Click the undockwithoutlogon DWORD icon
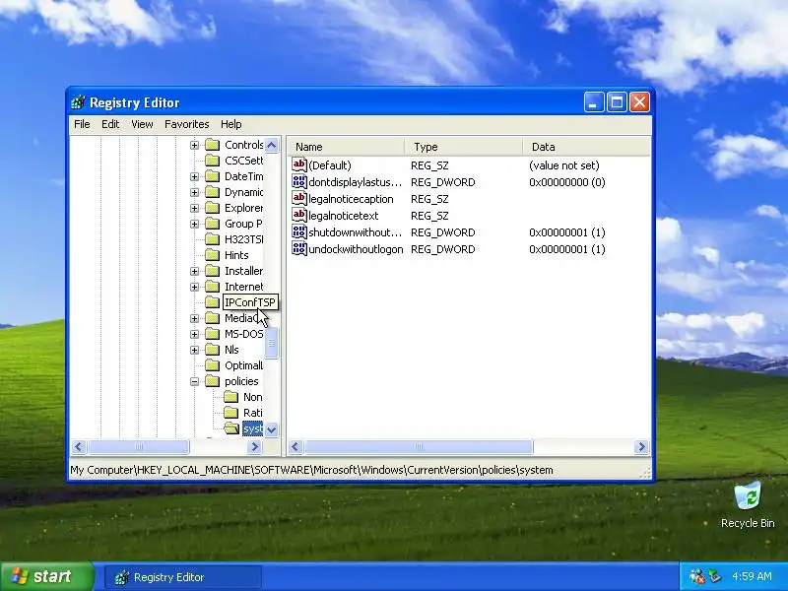 click(299, 249)
